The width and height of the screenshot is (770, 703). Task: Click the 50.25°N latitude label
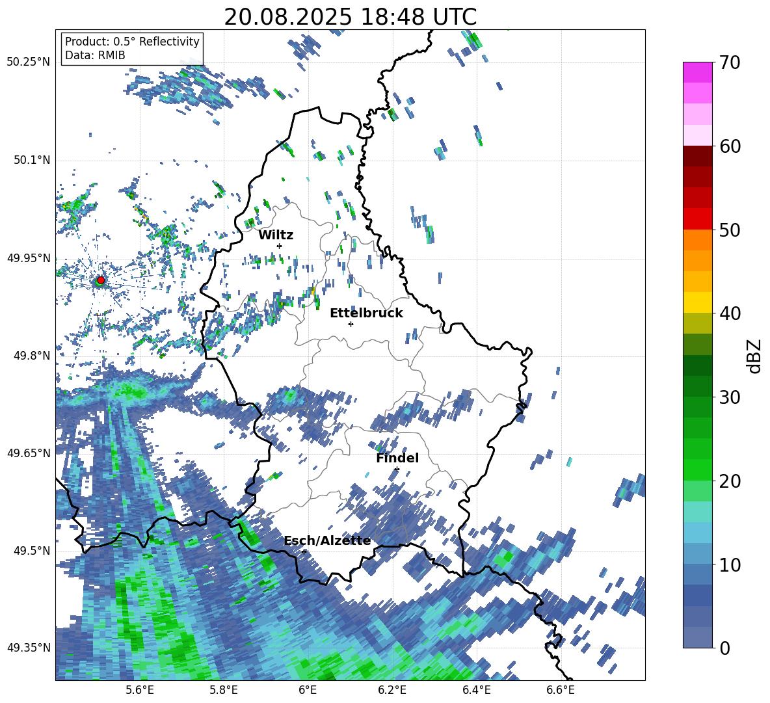29,62
